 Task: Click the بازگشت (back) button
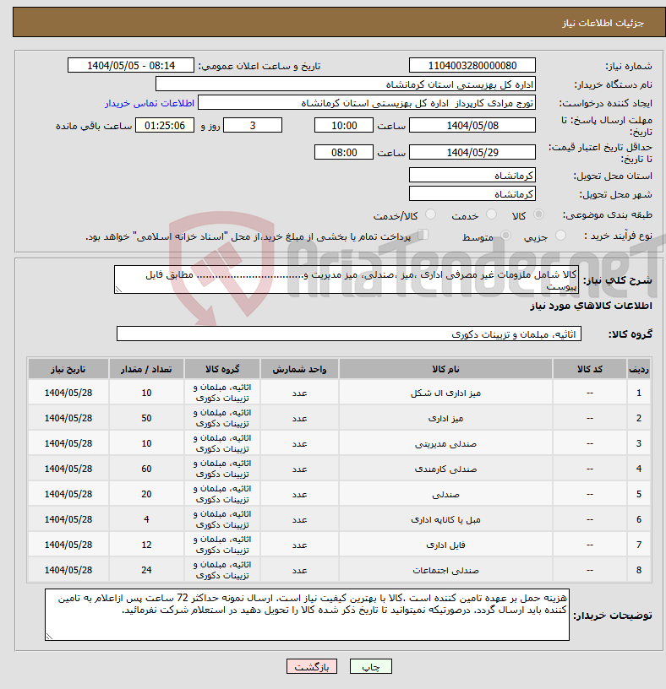[311, 666]
